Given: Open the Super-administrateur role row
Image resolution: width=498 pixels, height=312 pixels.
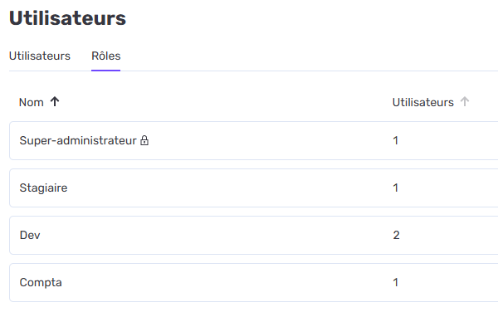Looking at the screenshot, I should [254, 140].
